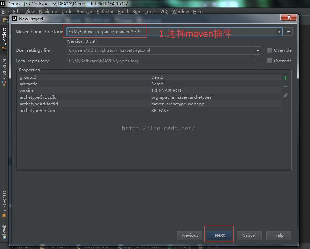Click the Previous button
Image resolution: width=310 pixels, height=249 pixels.
tap(190, 235)
